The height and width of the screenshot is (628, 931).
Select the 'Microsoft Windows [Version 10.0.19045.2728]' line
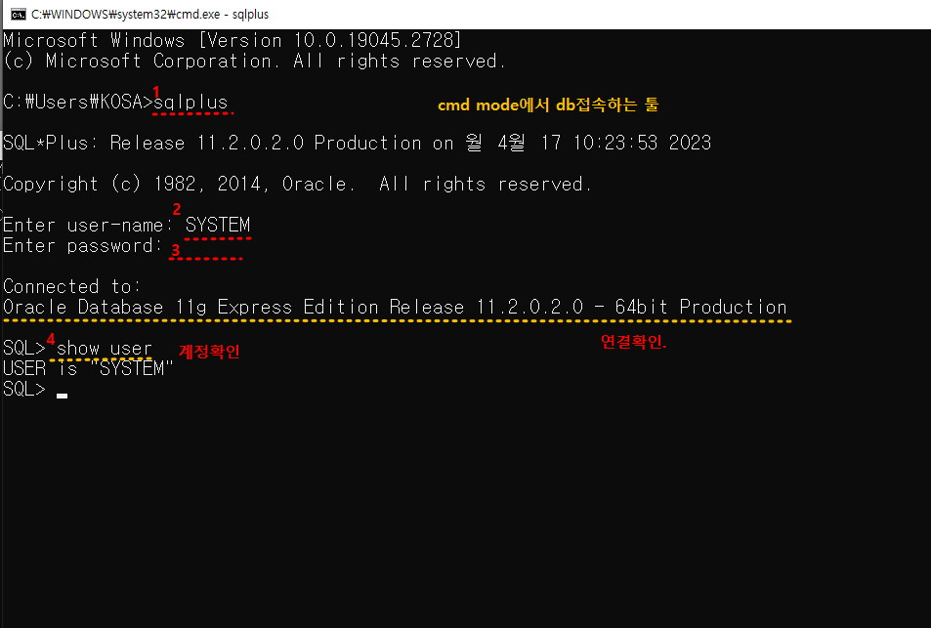tap(233, 40)
